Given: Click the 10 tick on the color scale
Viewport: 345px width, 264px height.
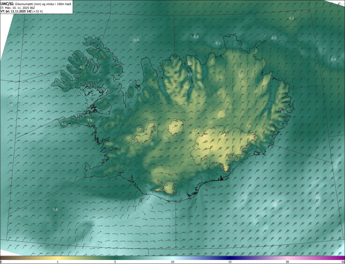Looking at the screenshot, I should pyautogui.click(x=172, y=262).
